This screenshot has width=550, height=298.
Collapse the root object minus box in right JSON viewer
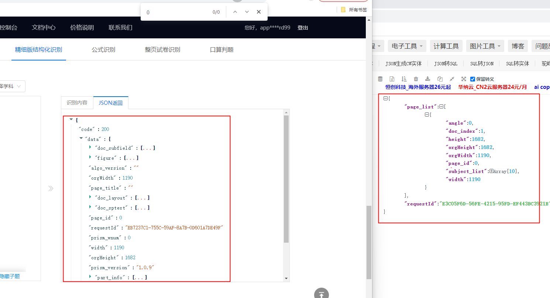click(x=385, y=98)
